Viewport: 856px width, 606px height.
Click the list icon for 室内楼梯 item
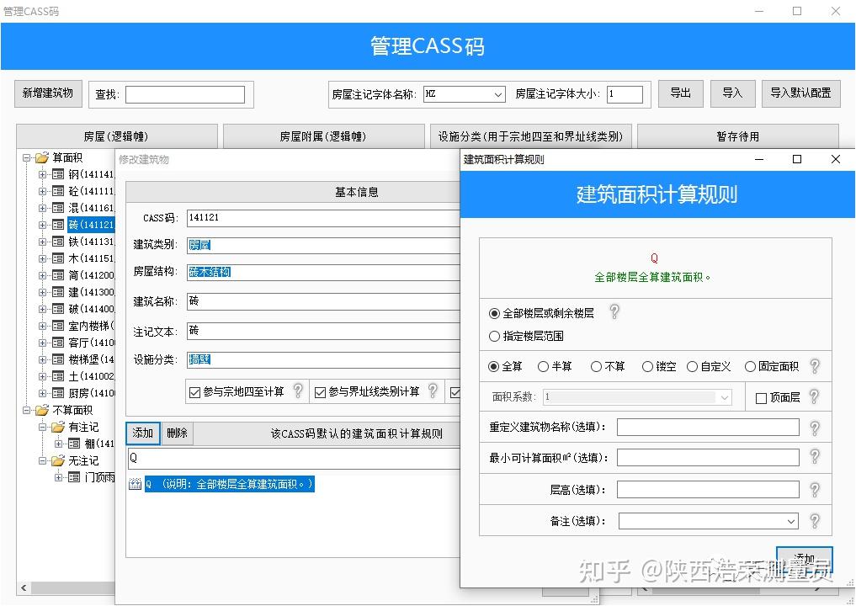click(58, 326)
